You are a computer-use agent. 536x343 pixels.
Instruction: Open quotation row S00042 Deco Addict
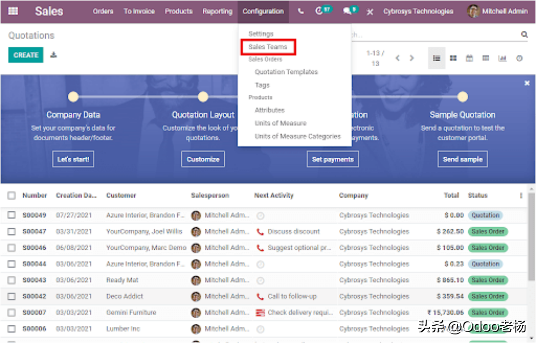(x=264, y=296)
